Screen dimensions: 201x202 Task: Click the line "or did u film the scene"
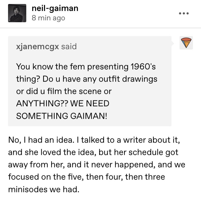coord(64,91)
